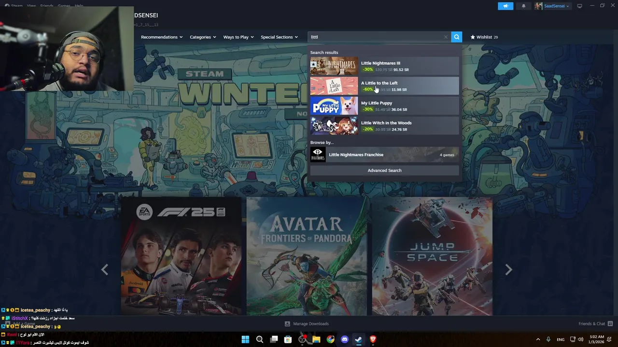Click the Manage Downloads tray icon

coord(287,324)
